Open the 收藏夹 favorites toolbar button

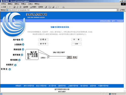point(33,7)
